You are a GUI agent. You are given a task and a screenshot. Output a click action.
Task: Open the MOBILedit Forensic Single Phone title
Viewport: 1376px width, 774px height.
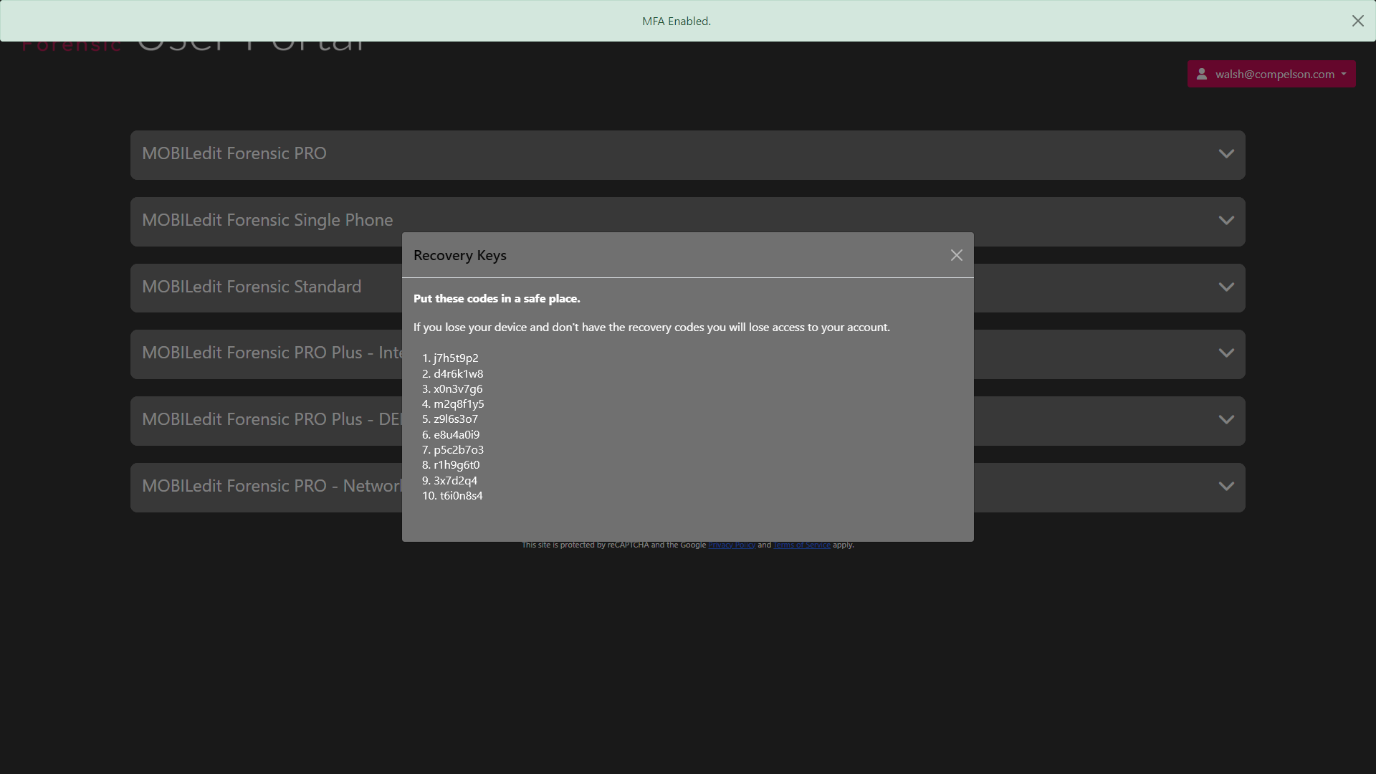[x=267, y=220]
